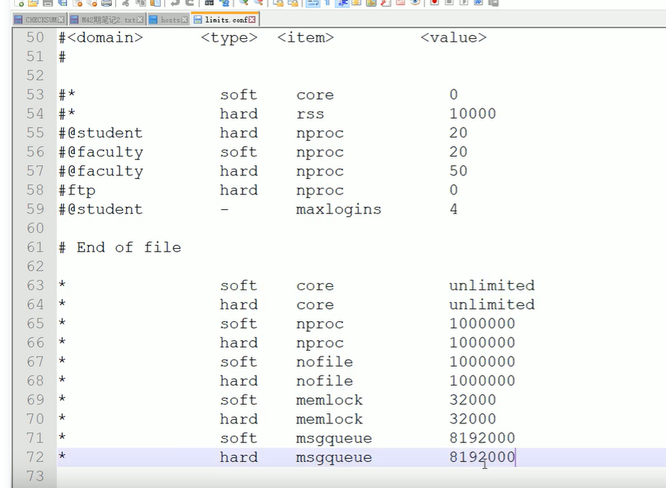This screenshot has height=488, width=666.
Task: Click 'core' on line 63
Action: (x=315, y=286)
